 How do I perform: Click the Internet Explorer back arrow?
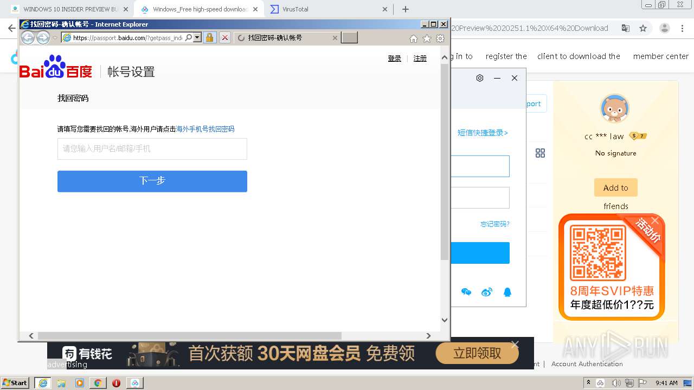tap(28, 37)
